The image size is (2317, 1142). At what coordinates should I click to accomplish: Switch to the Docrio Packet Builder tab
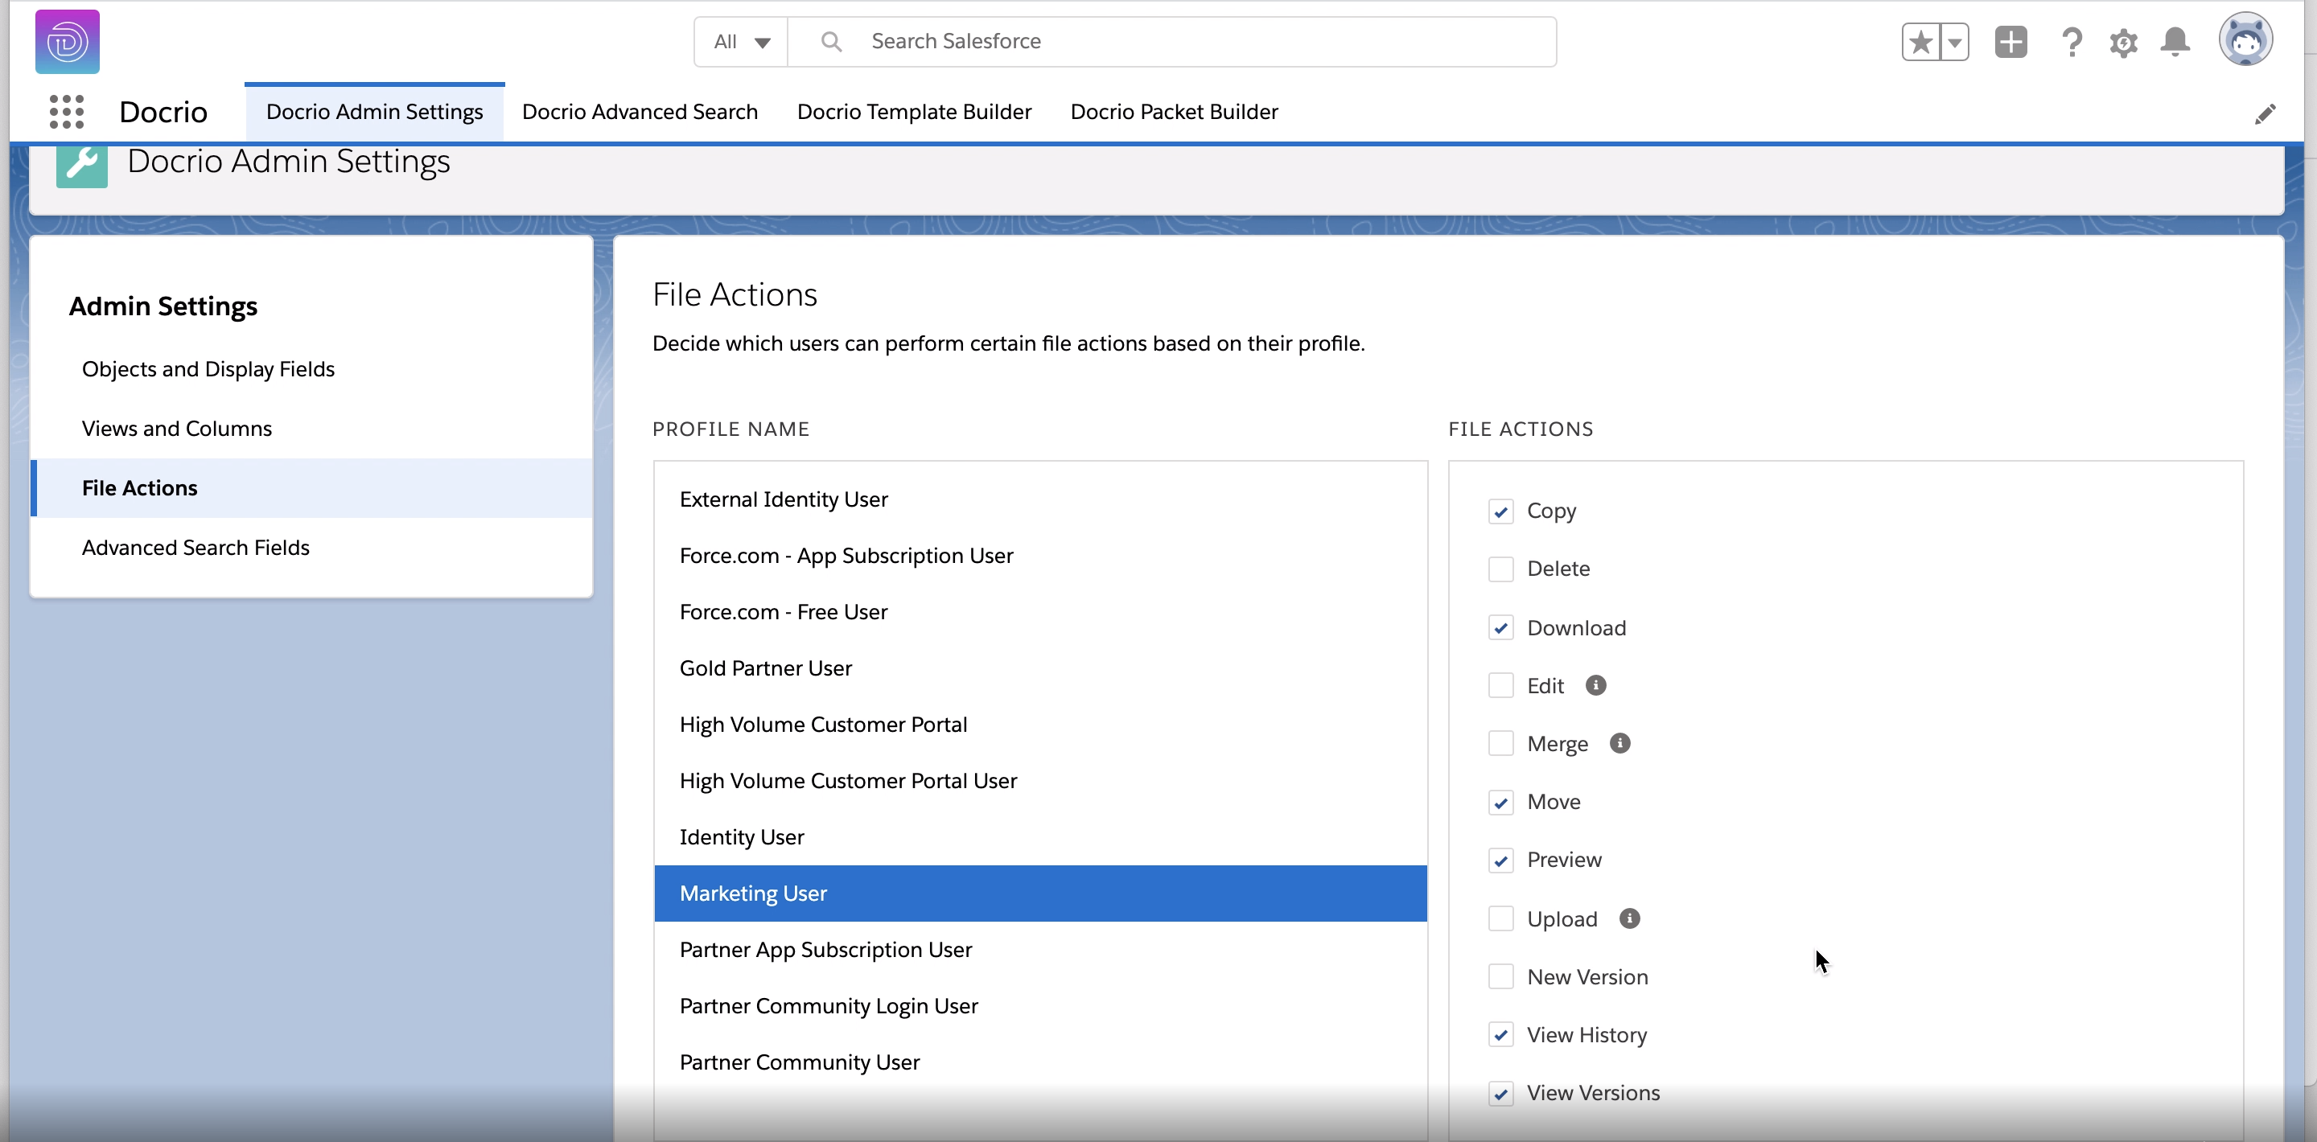point(1173,111)
